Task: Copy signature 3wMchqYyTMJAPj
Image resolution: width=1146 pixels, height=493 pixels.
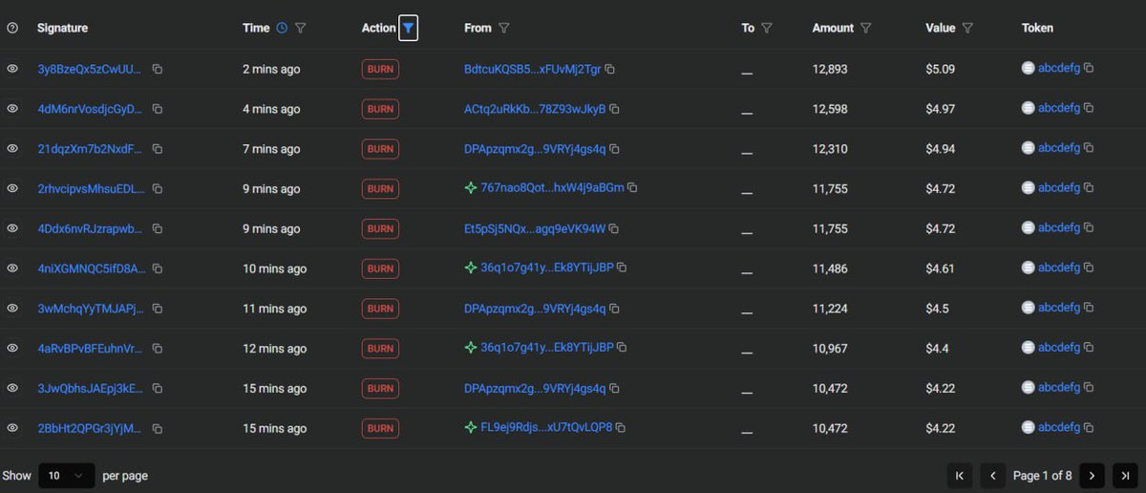Action: pyautogui.click(x=158, y=309)
